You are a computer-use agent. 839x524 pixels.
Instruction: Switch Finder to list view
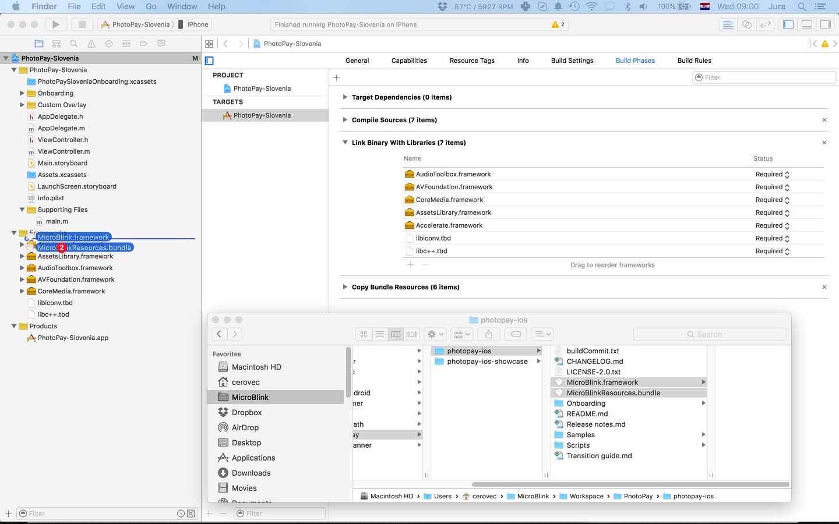tap(380, 334)
